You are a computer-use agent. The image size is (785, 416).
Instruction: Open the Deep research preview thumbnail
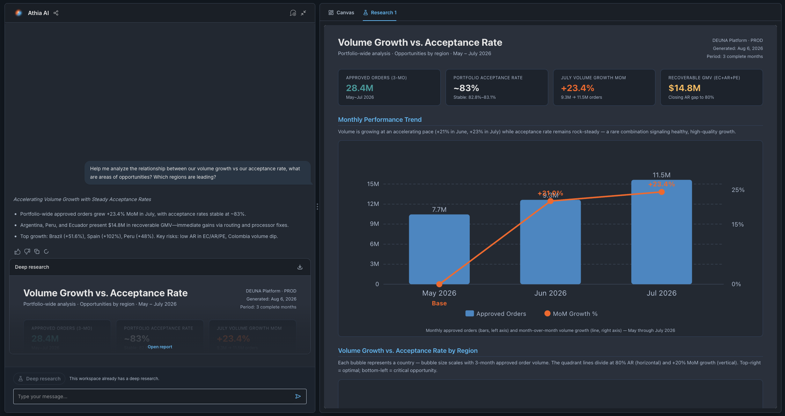(160, 315)
